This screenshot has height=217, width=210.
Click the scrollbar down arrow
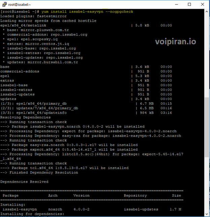click(x=207, y=214)
